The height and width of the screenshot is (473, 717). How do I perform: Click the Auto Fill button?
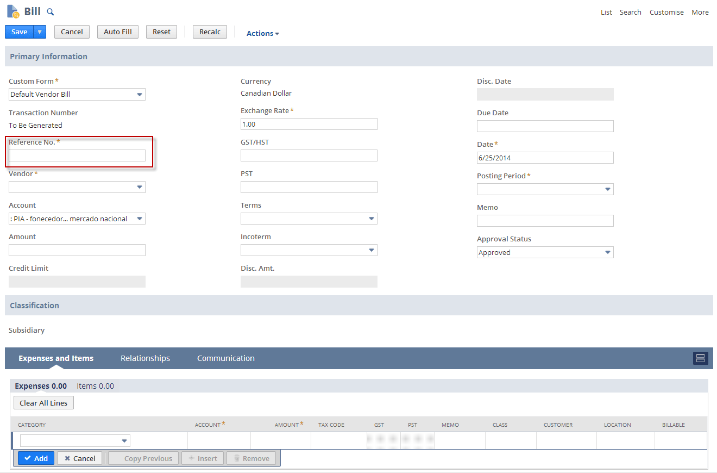tap(118, 32)
